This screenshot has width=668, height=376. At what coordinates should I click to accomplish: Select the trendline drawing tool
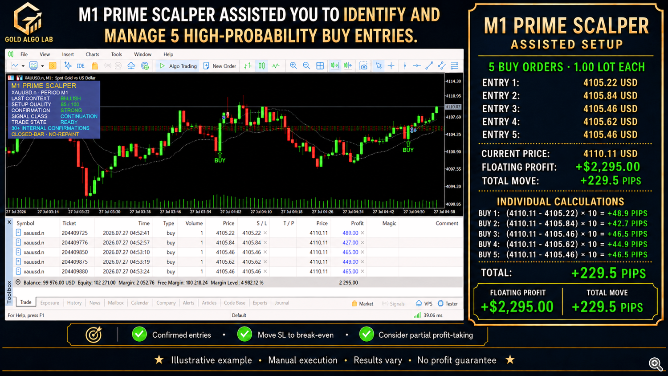click(429, 66)
